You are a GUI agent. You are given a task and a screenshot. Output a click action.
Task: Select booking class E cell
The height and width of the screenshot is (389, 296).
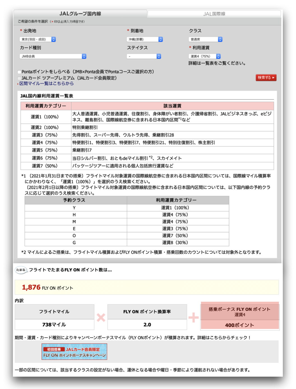coord(76,229)
